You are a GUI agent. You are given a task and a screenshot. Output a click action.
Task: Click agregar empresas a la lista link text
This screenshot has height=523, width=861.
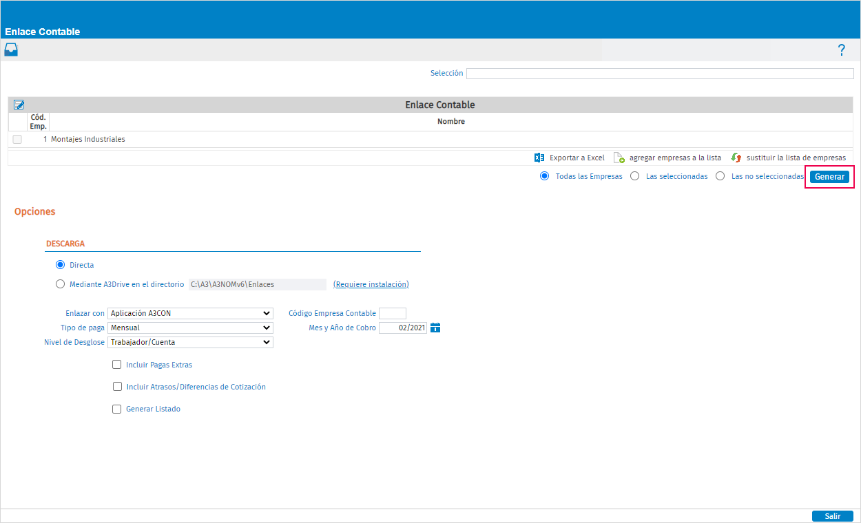coord(675,158)
